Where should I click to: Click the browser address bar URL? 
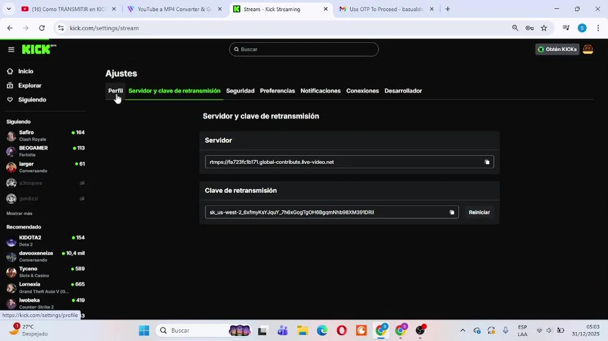[x=104, y=28]
